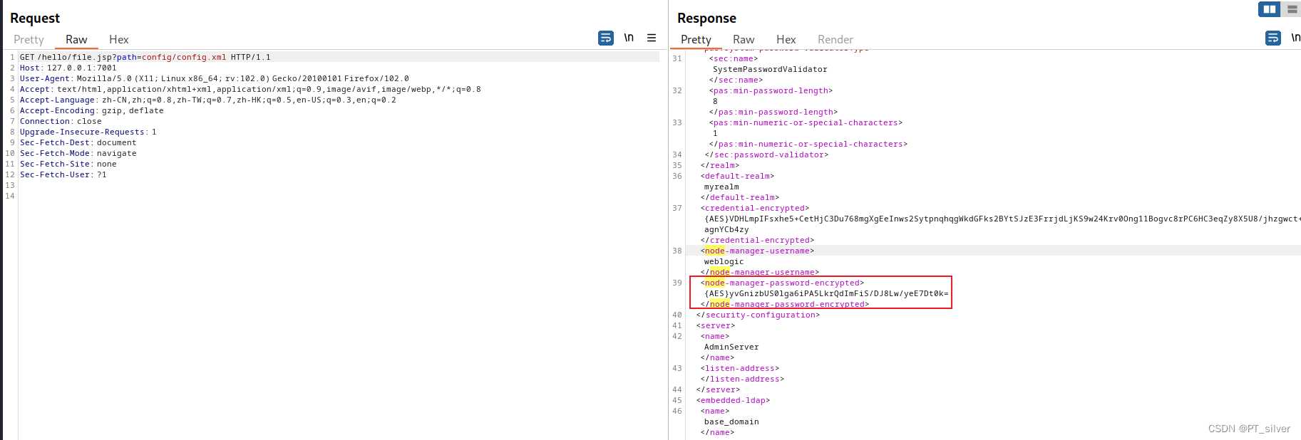Click the AdminServer name value
Screen dimensions: 1301x440
coord(731,347)
